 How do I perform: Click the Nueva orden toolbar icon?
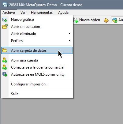click(76, 20)
